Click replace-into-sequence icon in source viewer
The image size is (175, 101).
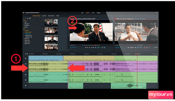coord(104,48)
